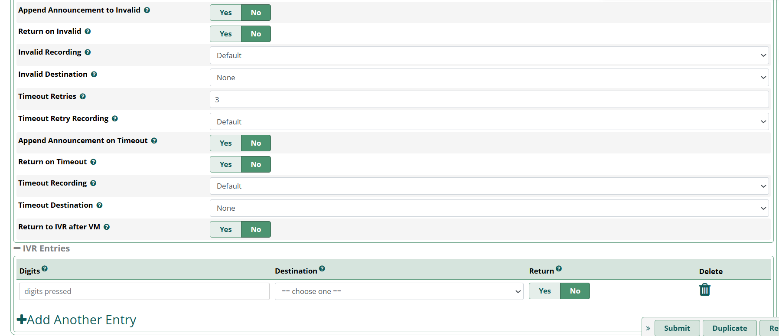Show help for Digits column
The height and width of the screenshot is (336, 779).
point(45,268)
